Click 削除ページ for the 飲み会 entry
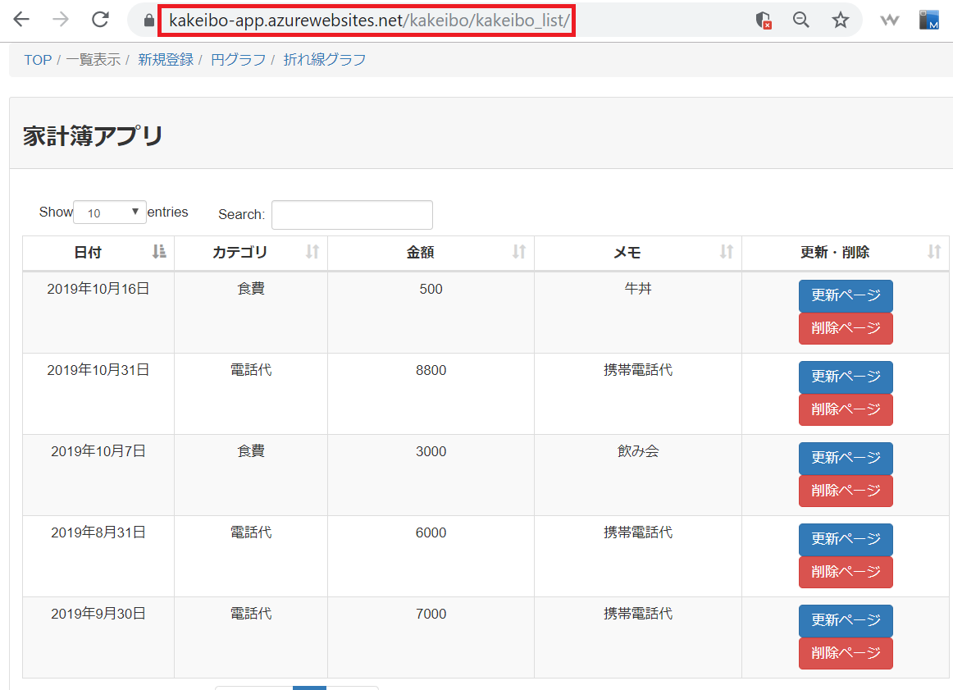 pyautogui.click(x=846, y=491)
